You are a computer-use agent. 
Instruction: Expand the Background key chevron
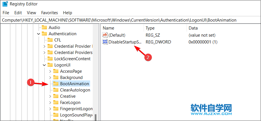tap(50, 78)
